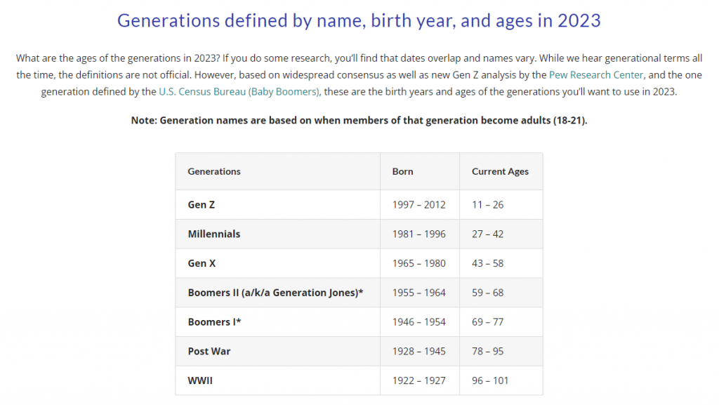The height and width of the screenshot is (405, 719).
Task: Click the 1928 – 1945 birth years cell
Action: point(418,351)
